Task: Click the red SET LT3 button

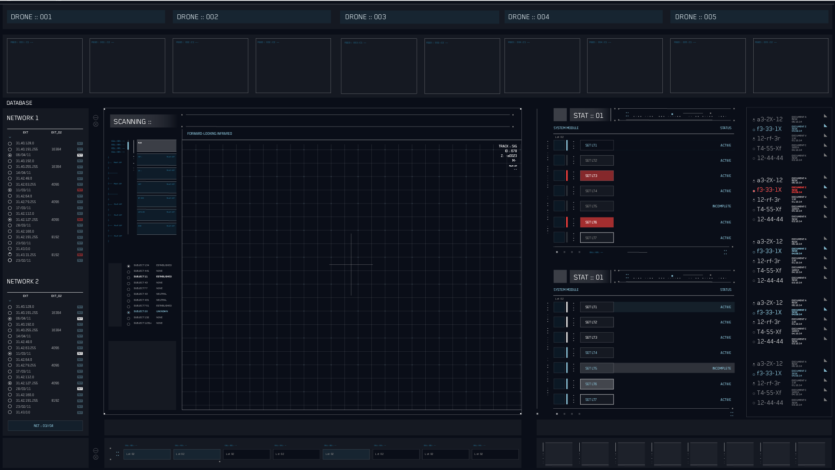Action: point(597,176)
